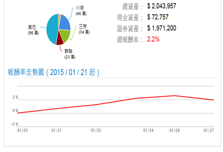Screen dimensions: 223x152
Task: Select the 其他 (96 萬) pie label
Action: tap(33, 30)
